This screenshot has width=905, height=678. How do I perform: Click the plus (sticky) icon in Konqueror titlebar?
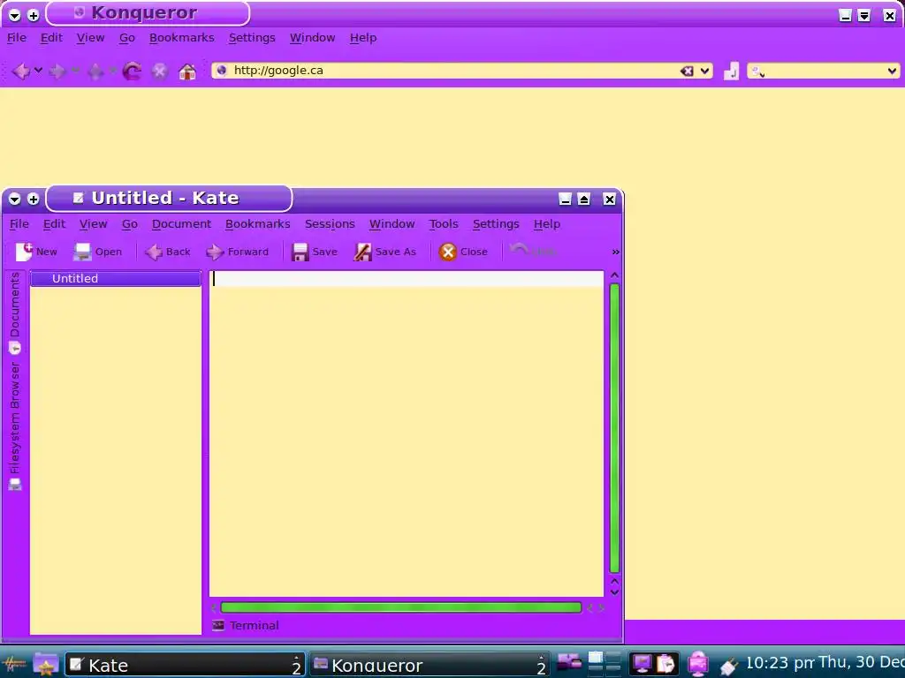pyautogui.click(x=33, y=16)
